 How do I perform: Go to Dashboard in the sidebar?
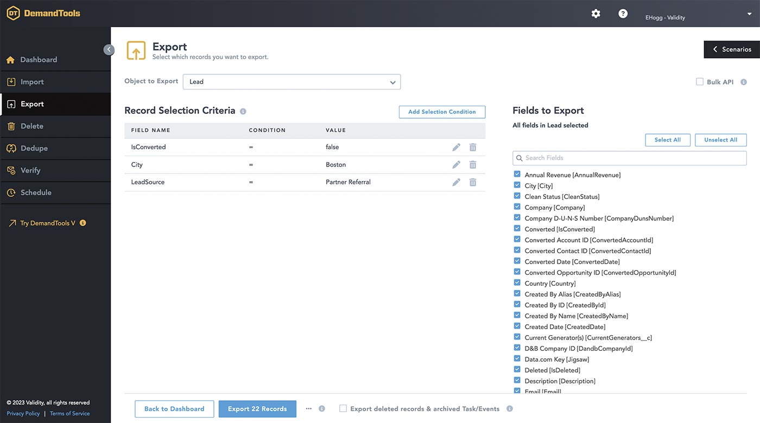click(55, 60)
